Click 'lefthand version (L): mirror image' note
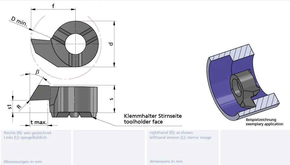The height and width of the screenshot is (165, 290). 180,137
